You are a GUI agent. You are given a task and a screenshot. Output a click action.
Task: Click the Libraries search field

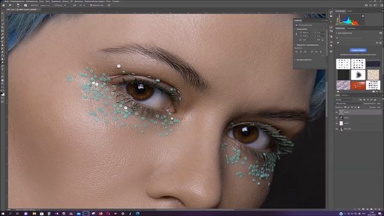(358, 38)
